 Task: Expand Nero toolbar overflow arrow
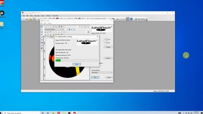click(147, 20)
